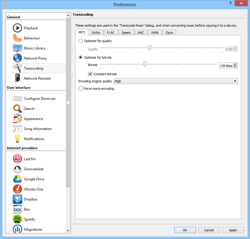Open Behaviour orange slice icon
Screen dimensions: 250x239
coord(17,38)
